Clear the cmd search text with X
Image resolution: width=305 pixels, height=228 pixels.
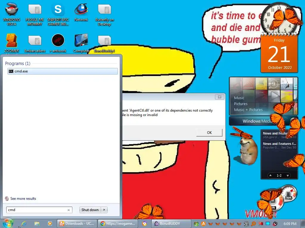tap(69, 210)
